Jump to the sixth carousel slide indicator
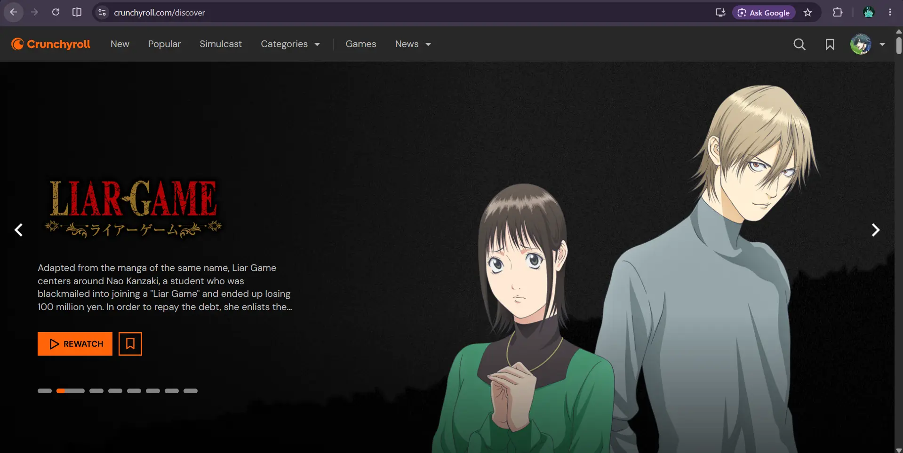 [x=153, y=391]
